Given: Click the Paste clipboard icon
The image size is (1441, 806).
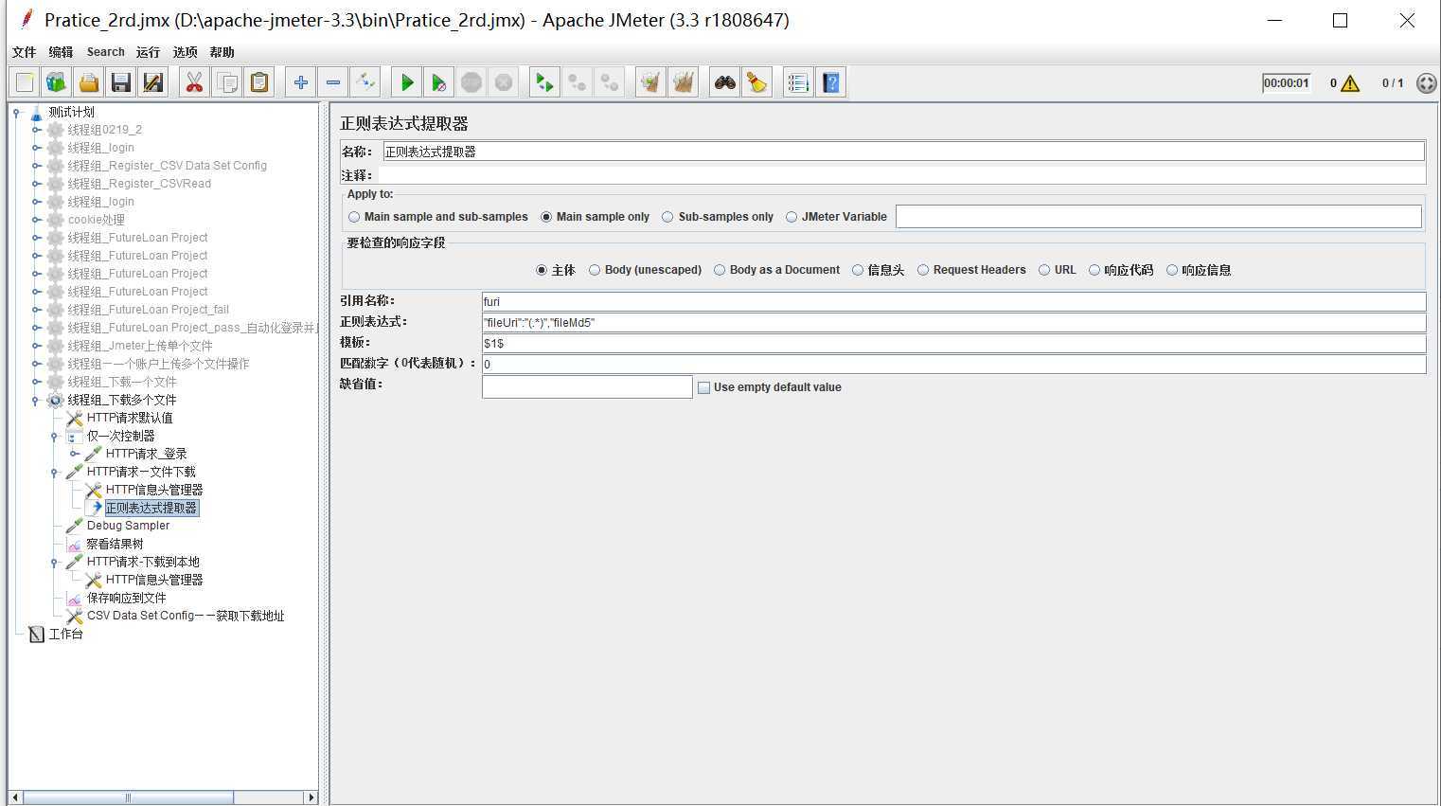Looking at the screenshot, I should [259, 82].
